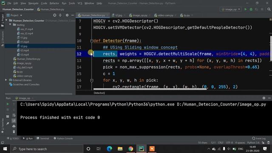The height and width of the screenshot is (153, 272).
Task: Select res_t2.mp4 in project tree
Action: click(25, 33)
